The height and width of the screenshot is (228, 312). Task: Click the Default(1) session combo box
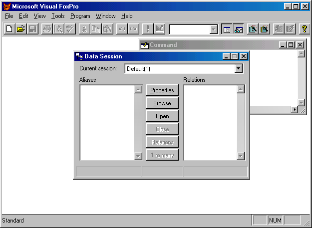pyautogui.click(x=184, y=68)
